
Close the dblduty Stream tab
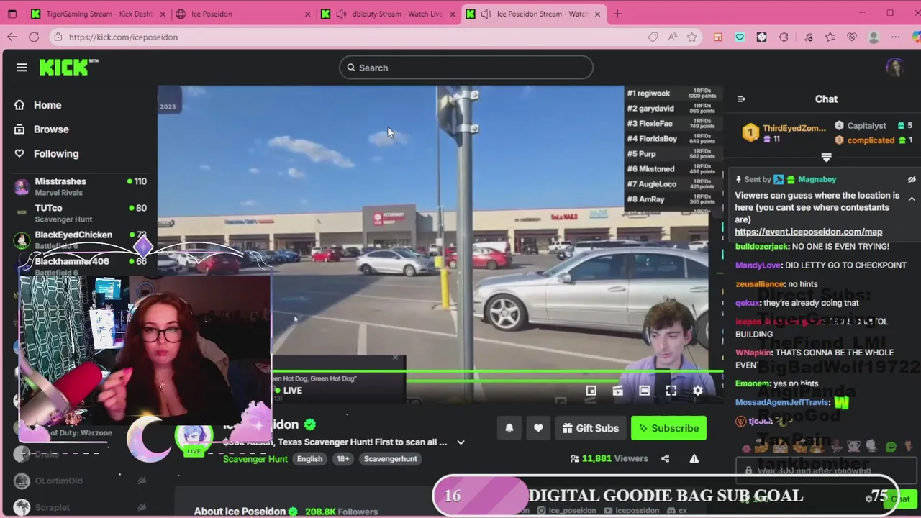(x=452, y=14)
